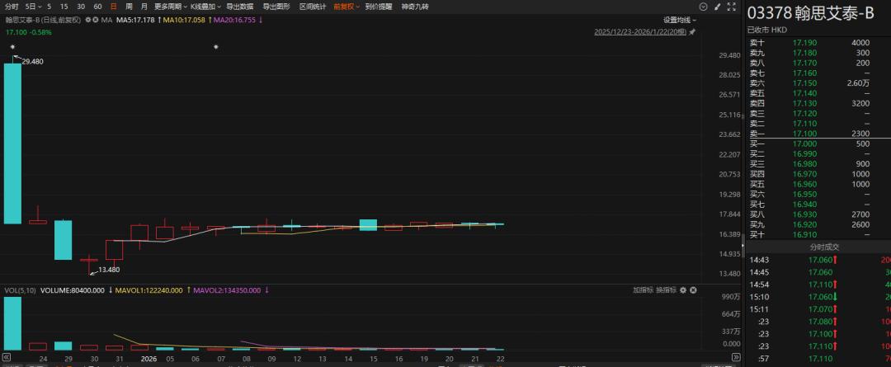Open the circled down-arrow menu icon

pyautogui.click(x=704, y=7)
